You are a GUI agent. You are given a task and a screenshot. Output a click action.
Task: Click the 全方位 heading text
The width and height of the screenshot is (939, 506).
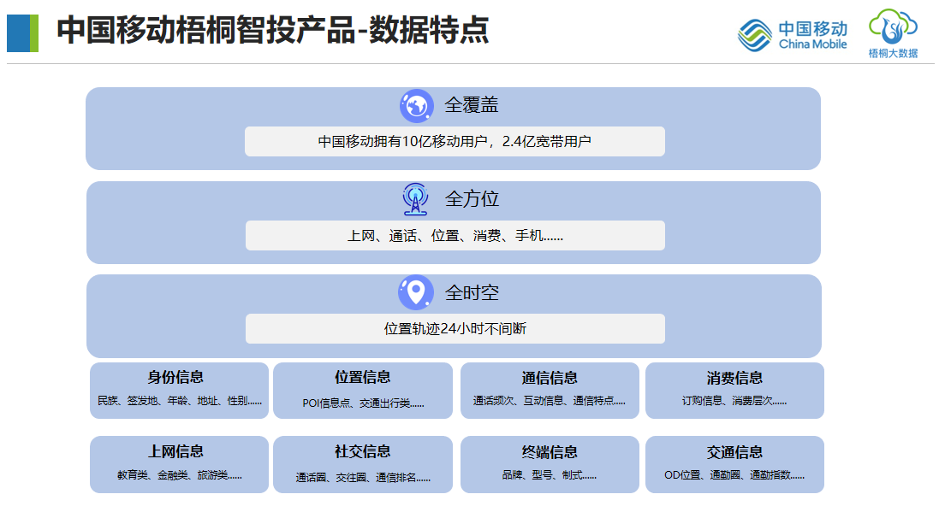[472, 199]
